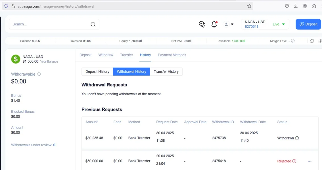
Task: Click Withdrawable info icon
Action: pos(39,74)
